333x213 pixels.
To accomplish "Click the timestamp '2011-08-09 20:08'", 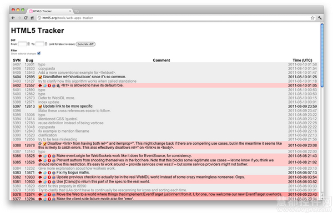I will click(302, 145).
